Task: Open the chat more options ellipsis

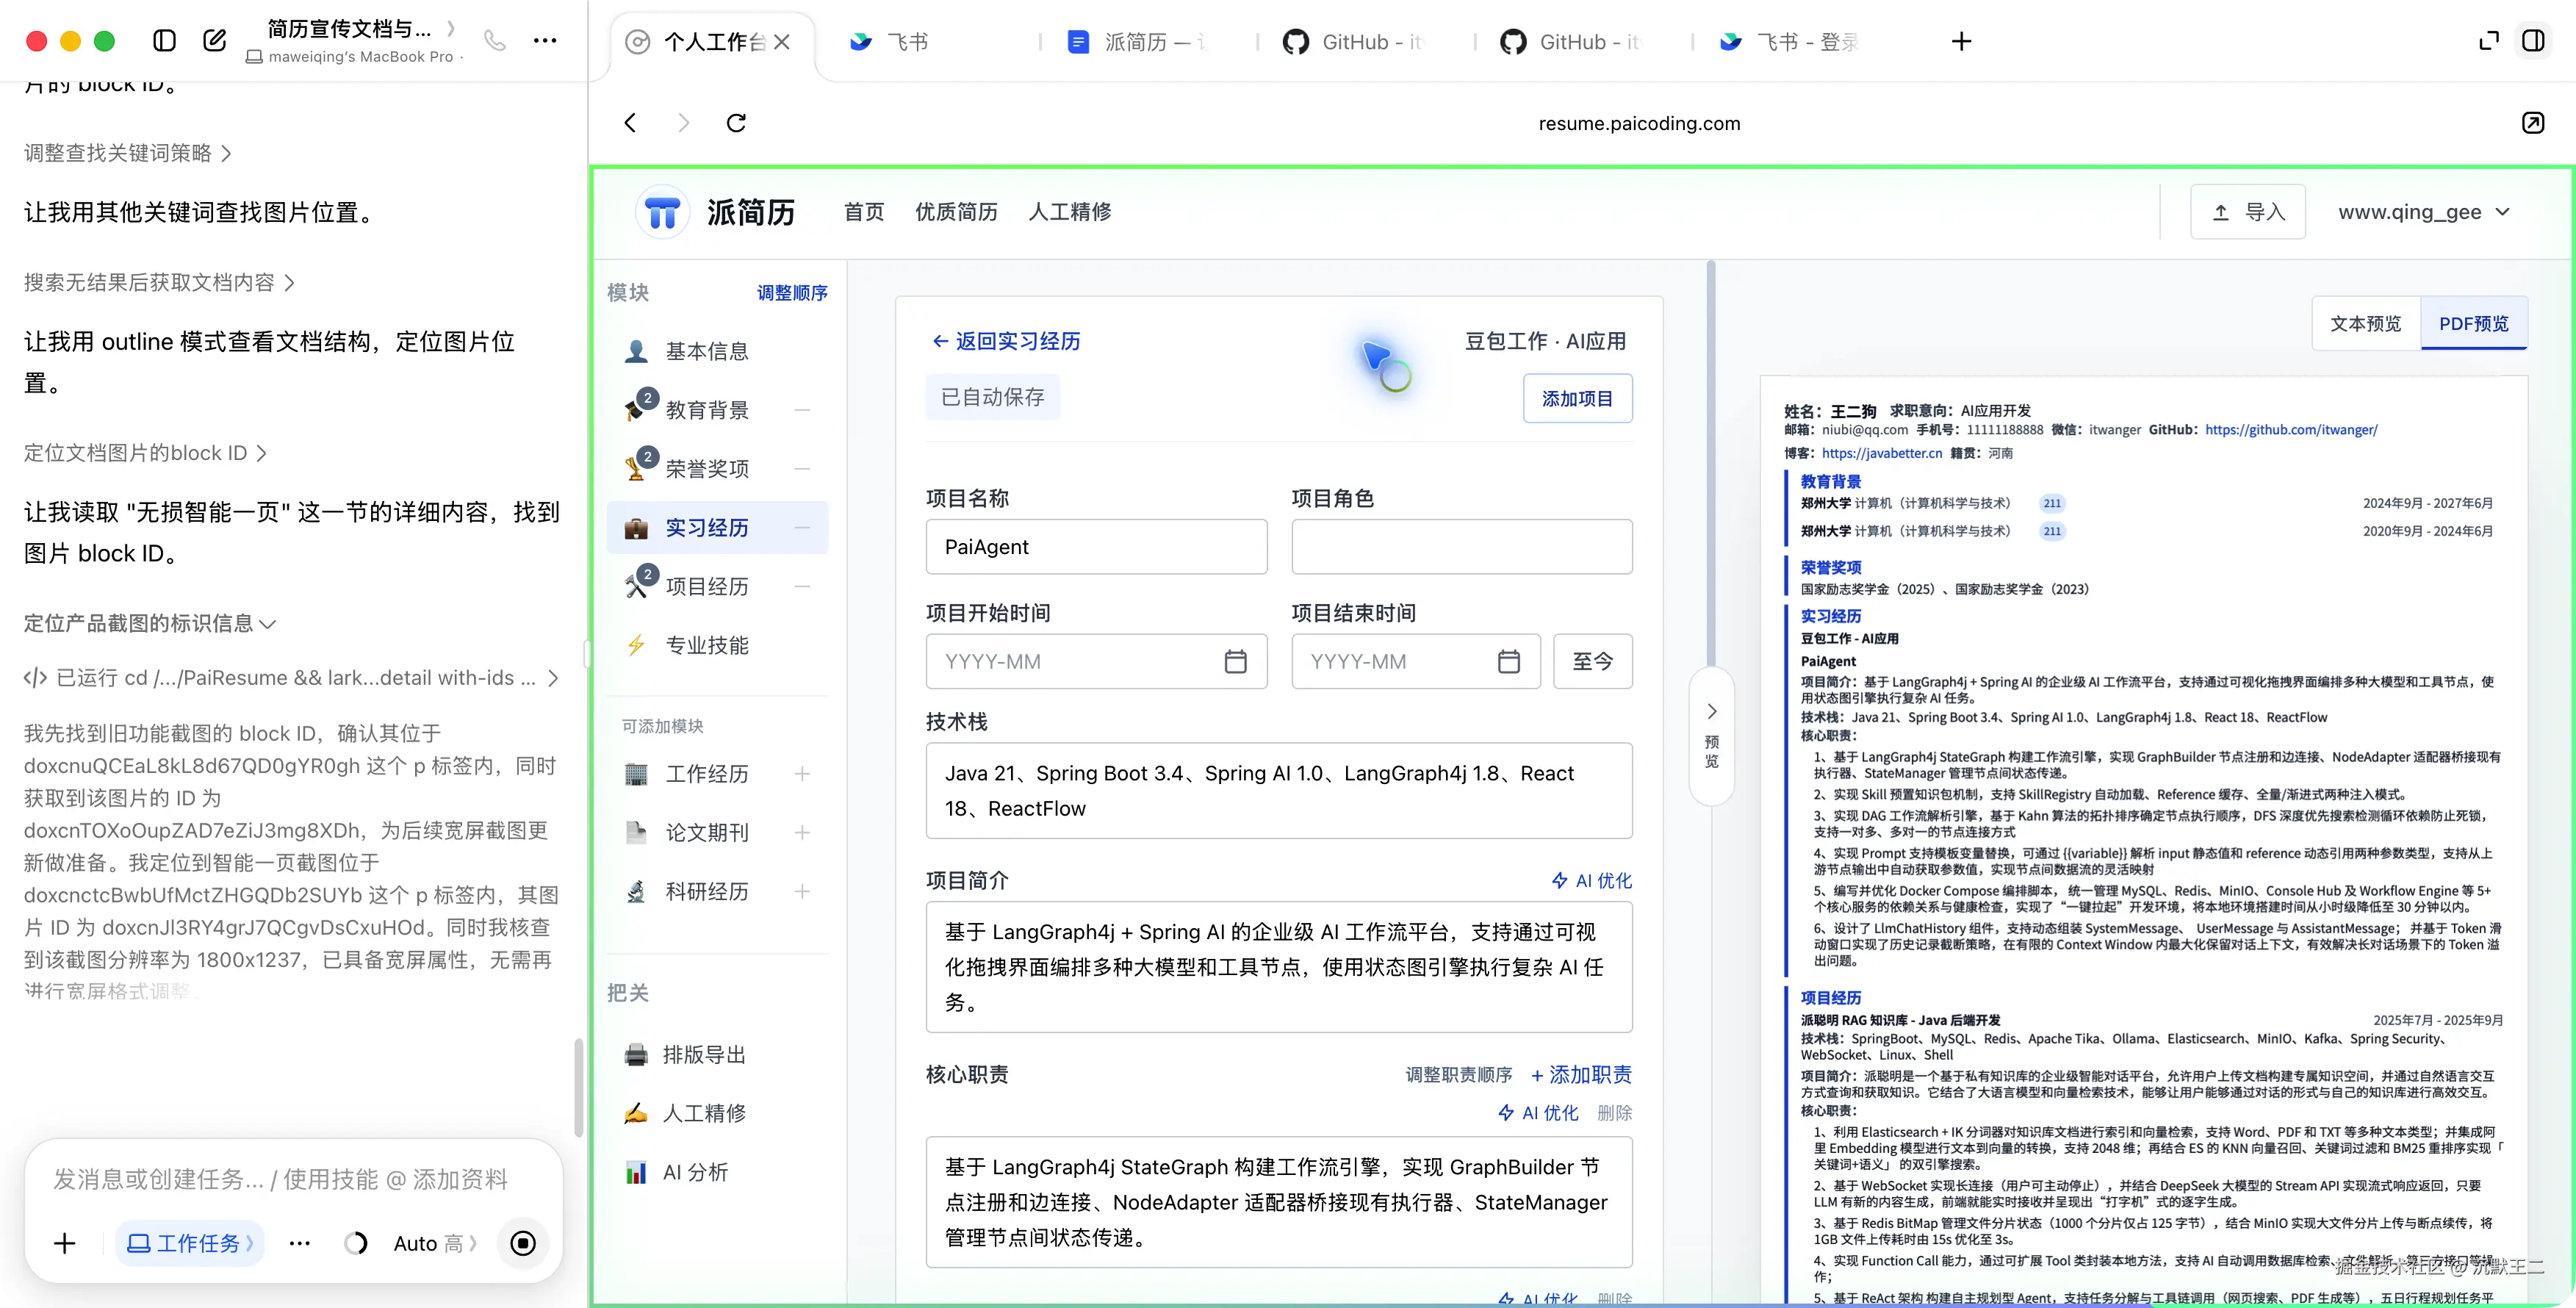Action: point(545,41)
